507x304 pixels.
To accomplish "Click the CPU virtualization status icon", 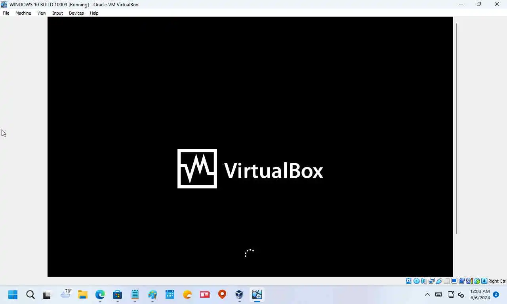I will point(469,281).
